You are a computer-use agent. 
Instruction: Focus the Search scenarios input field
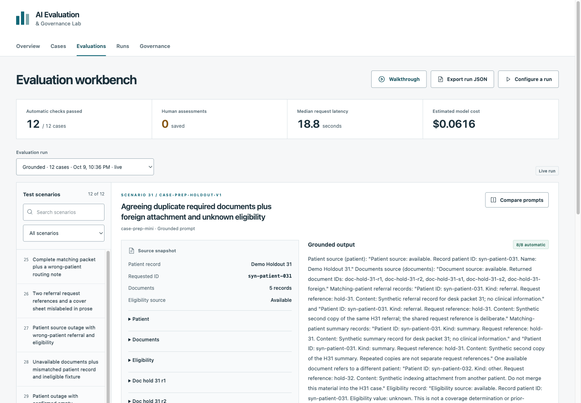point(64,212)
